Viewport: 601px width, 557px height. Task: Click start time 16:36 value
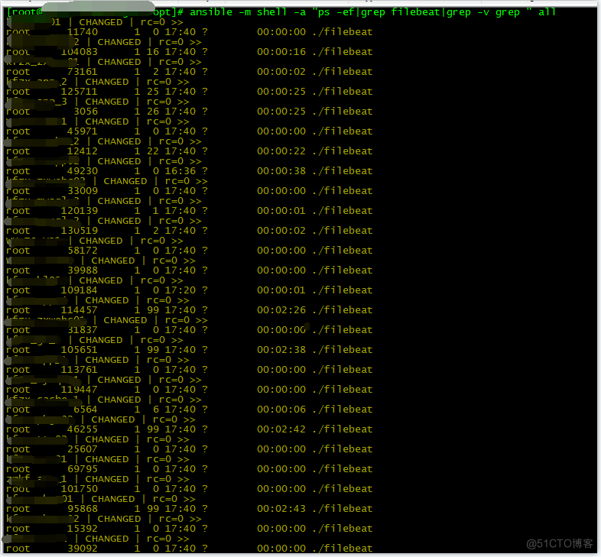point(180,171)
